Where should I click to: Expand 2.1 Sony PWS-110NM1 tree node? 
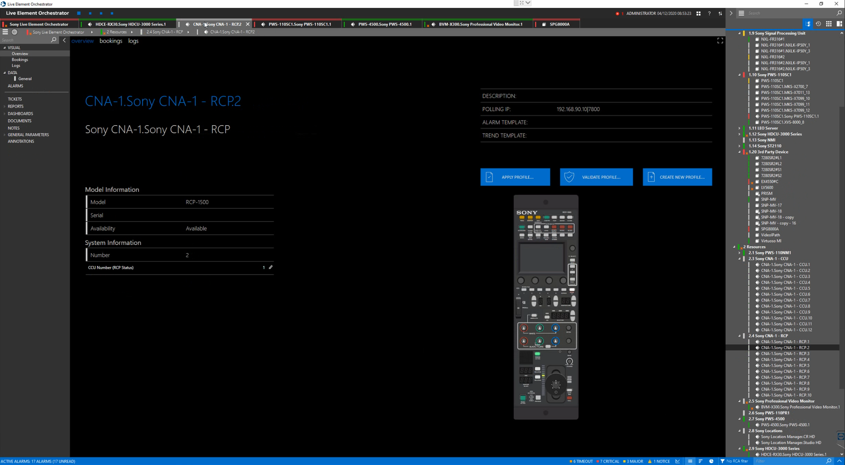click(739, 253)
